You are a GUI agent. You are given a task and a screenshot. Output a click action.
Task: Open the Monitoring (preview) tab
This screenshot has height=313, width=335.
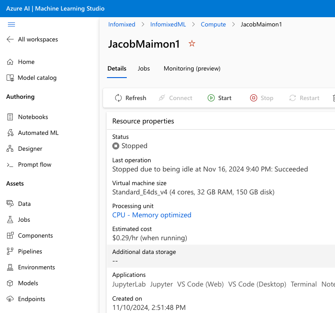[192, 68]
